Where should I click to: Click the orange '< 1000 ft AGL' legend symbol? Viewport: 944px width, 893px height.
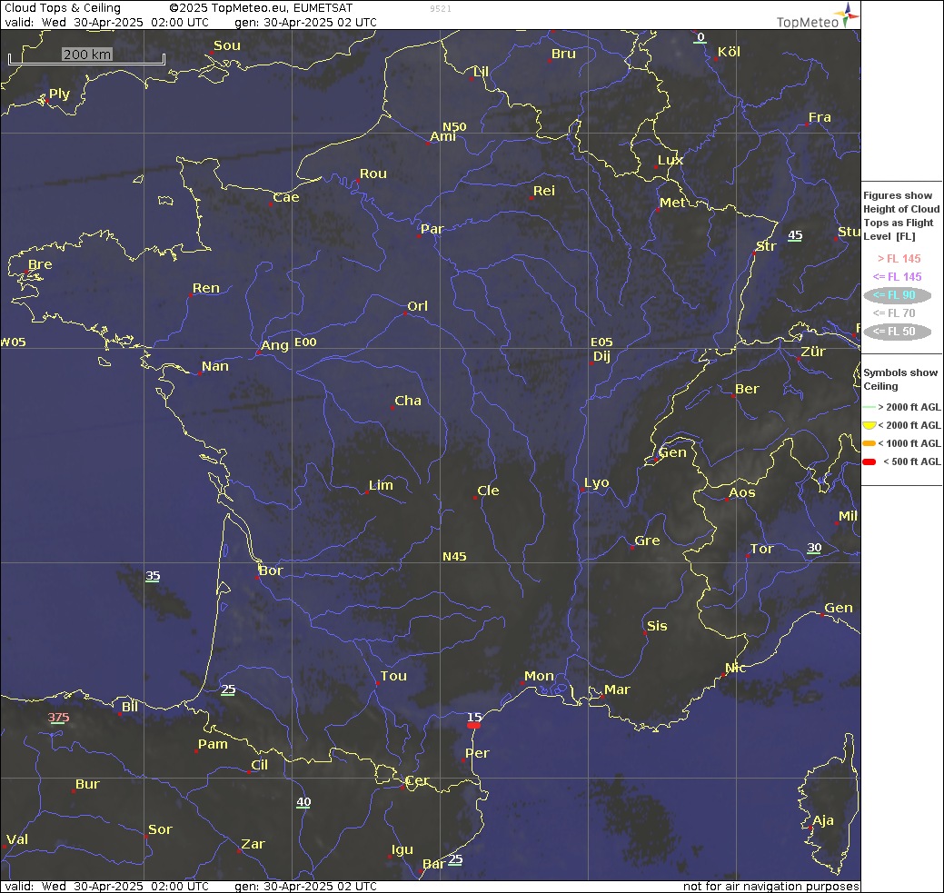point(869,444)
